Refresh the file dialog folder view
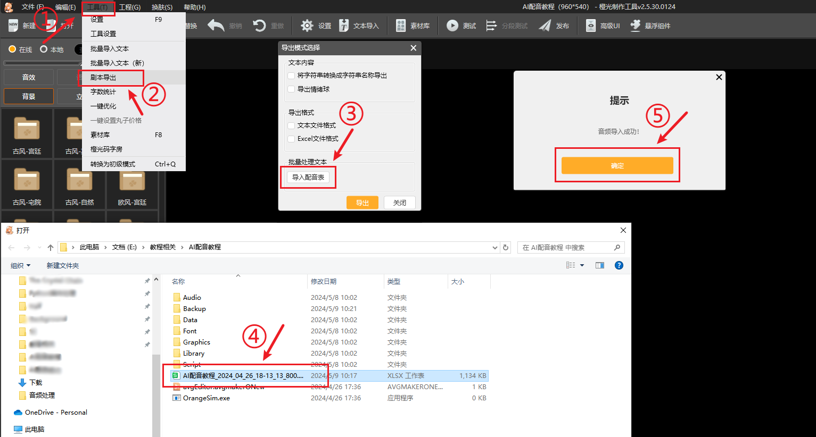The height and width of the screenshot is (437, 816). (506, 247)
